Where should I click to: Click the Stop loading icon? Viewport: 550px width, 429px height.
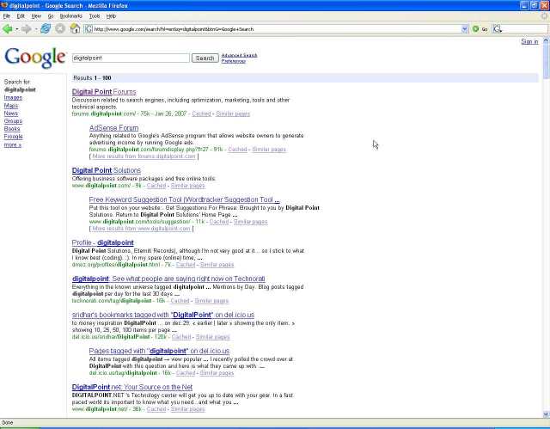click(60, 28)
